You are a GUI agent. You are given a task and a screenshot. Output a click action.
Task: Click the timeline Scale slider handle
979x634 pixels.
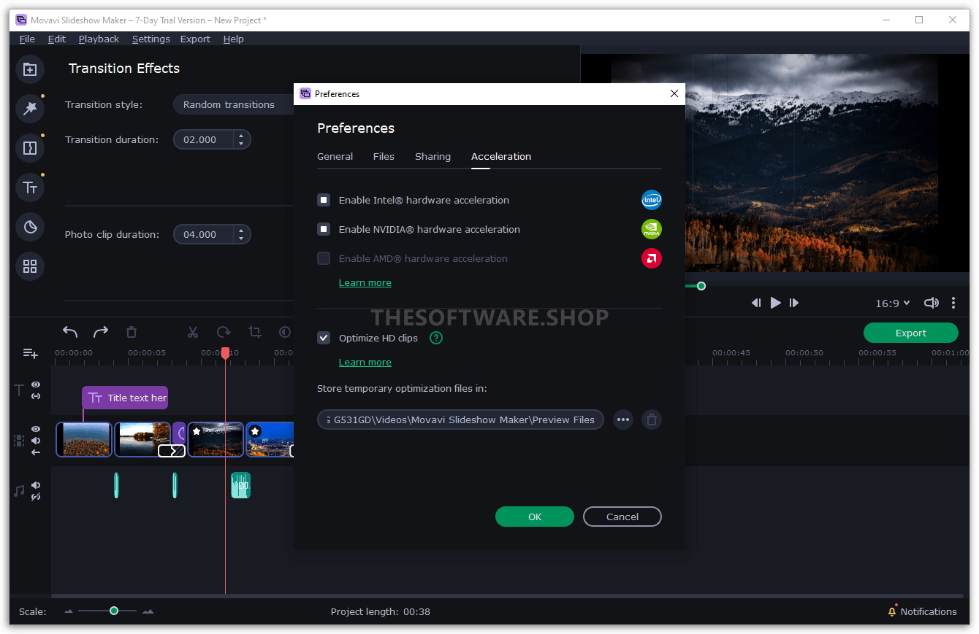(114, 611)
